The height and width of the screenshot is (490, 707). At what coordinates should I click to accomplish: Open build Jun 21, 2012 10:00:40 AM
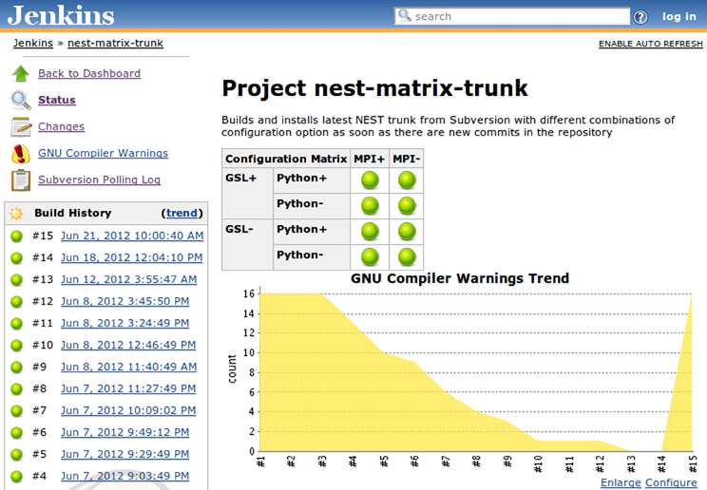coord(132,236)
